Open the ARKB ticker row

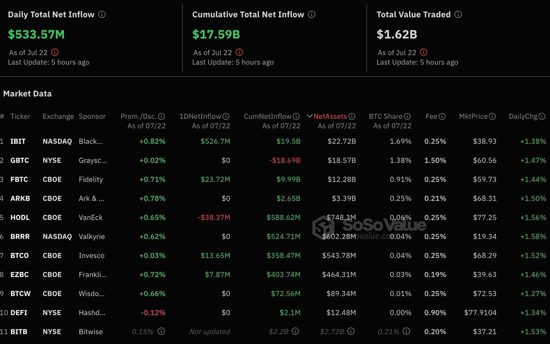coord(20,198)
